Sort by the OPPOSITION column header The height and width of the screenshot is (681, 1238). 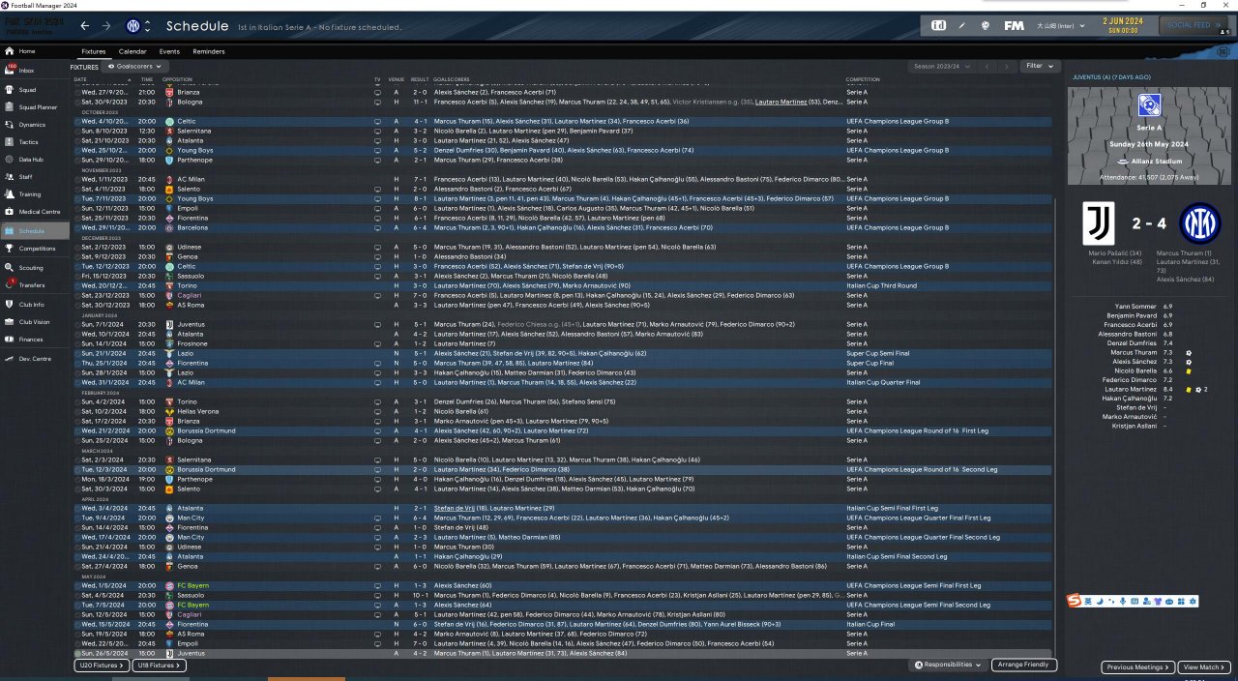[x=177, y=79]
